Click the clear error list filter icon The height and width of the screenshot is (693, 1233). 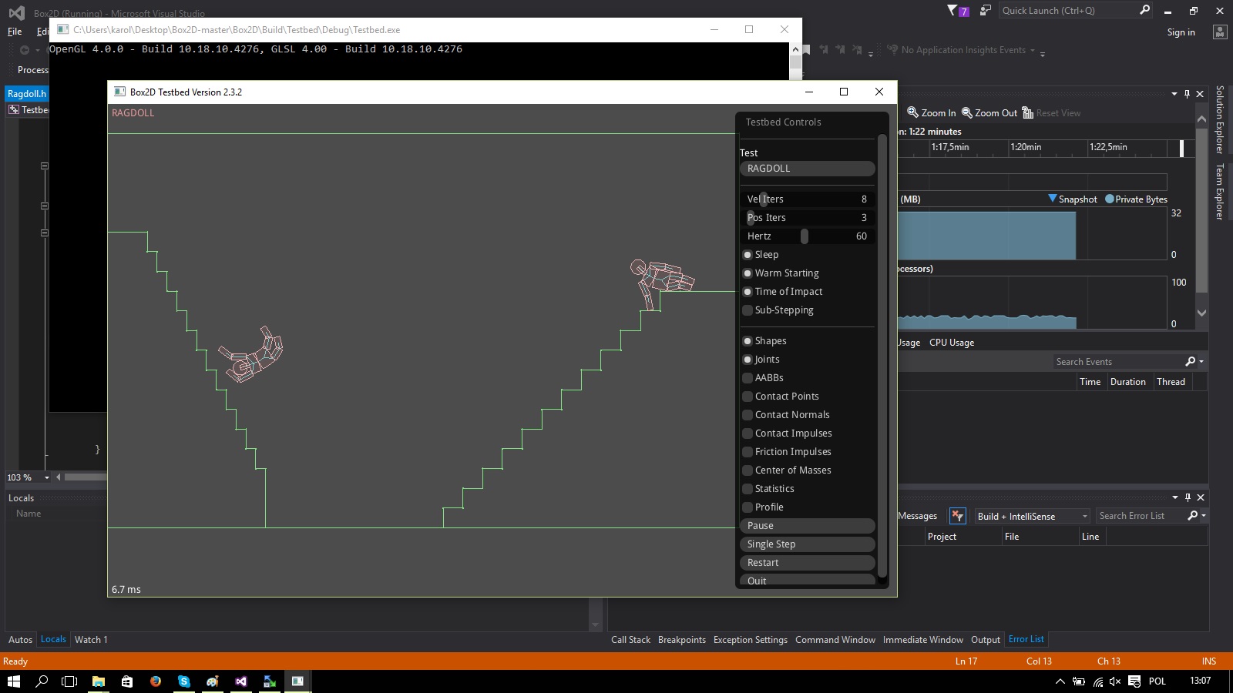point(957,516)
